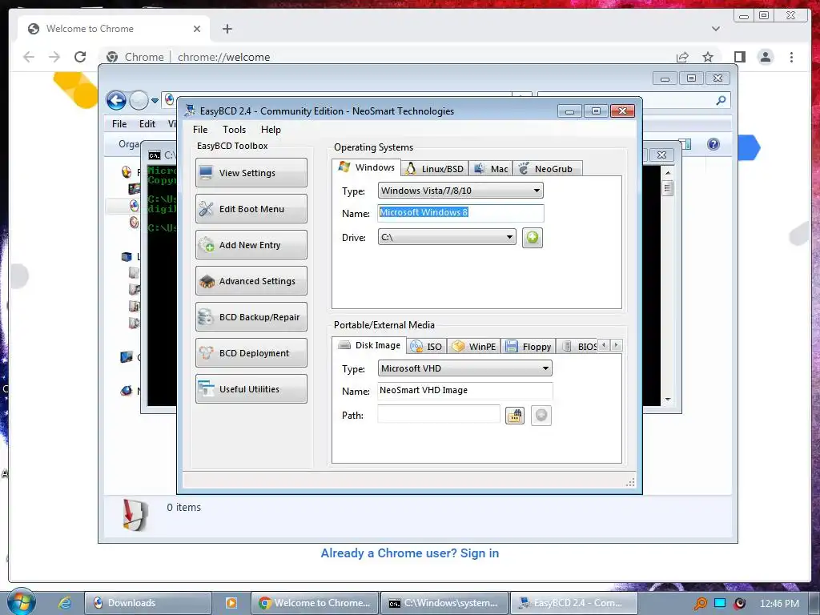Click the empty disk image Path field
This screenshot has width=820, height=615.
(438, 415)
